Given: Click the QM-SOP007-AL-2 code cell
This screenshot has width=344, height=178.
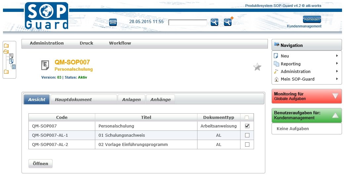Looking at the screenshot, I should point(62,145).
